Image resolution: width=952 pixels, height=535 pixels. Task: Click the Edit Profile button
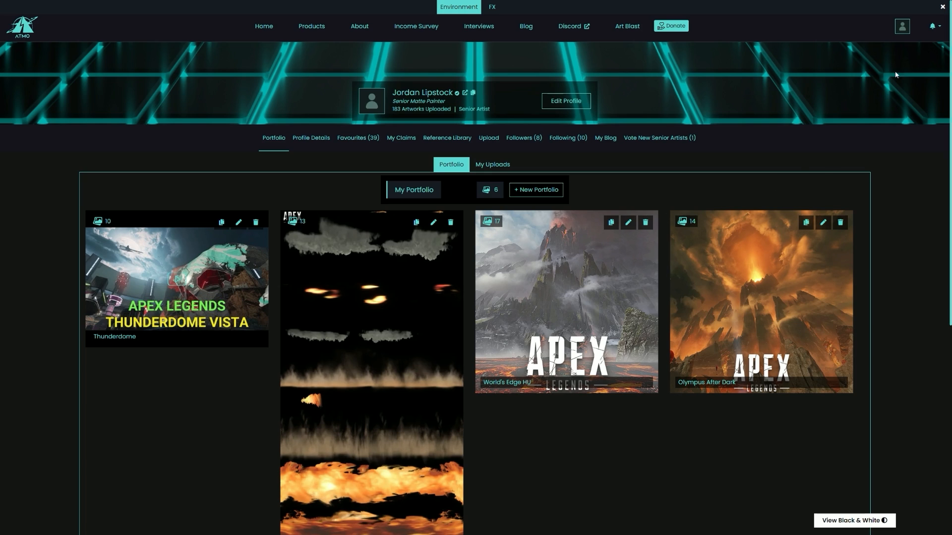[x=566, y=101]
